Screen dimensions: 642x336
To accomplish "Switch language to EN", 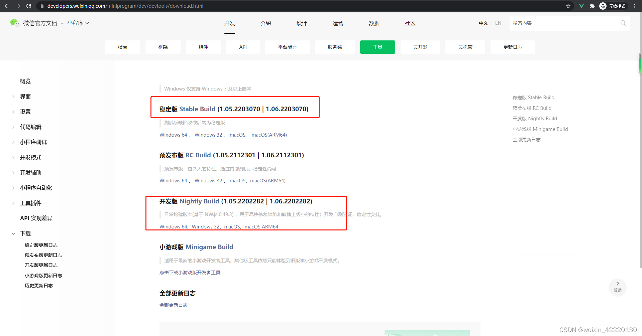I will point(498,23).
